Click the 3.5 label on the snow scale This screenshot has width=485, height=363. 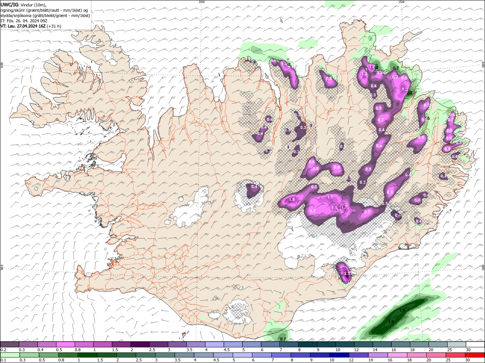(x=189, y=350)
